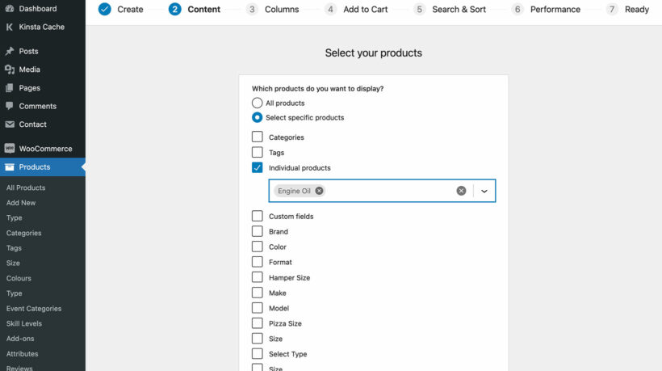Screen dimensions: 662x371
Task: Tick the Pizza Size checkbox
Action: pos(257,323)
